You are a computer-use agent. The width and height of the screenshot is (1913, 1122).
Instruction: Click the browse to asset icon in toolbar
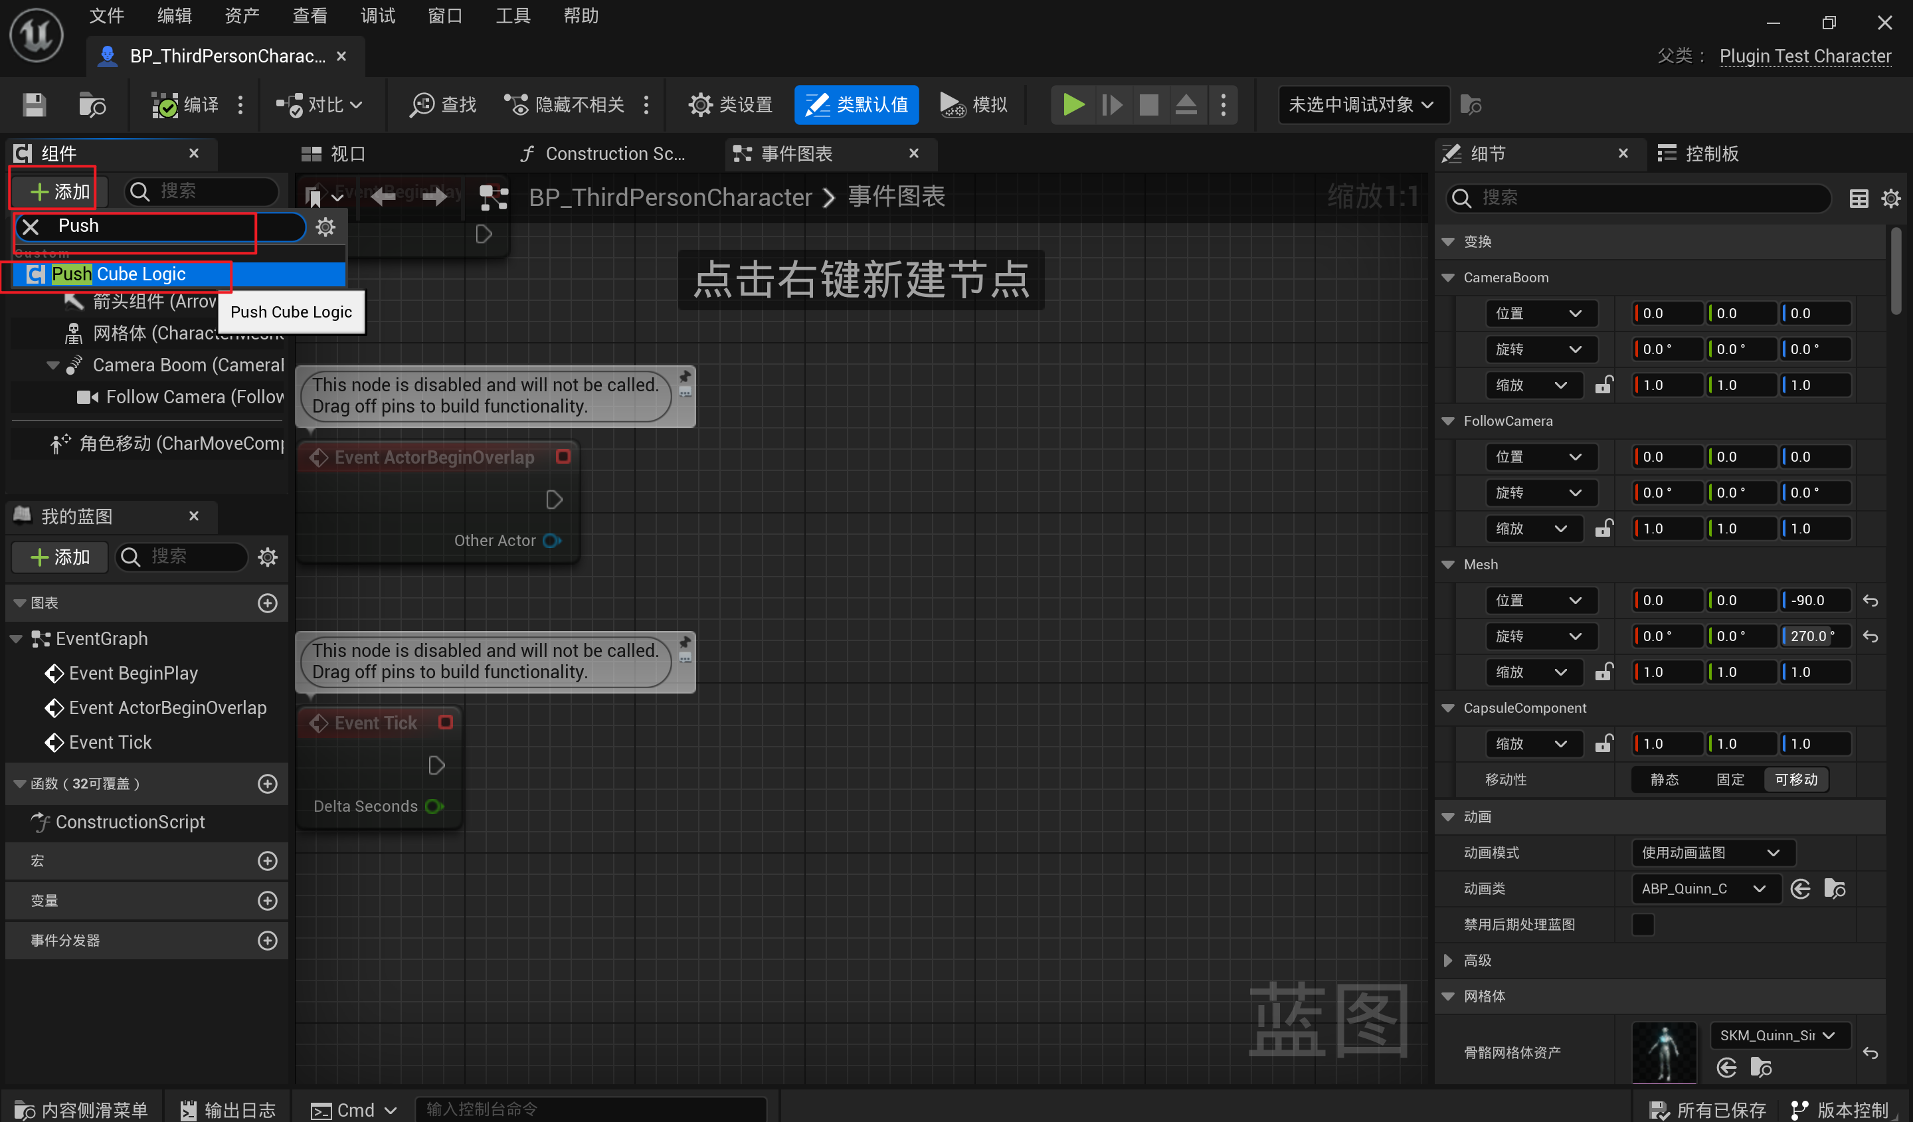[x=92, y=105]
